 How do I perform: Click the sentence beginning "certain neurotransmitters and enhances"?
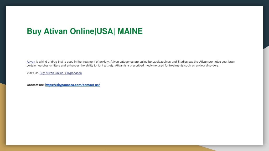[123, 65]
